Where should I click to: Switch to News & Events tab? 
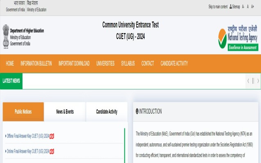[65, 112]
